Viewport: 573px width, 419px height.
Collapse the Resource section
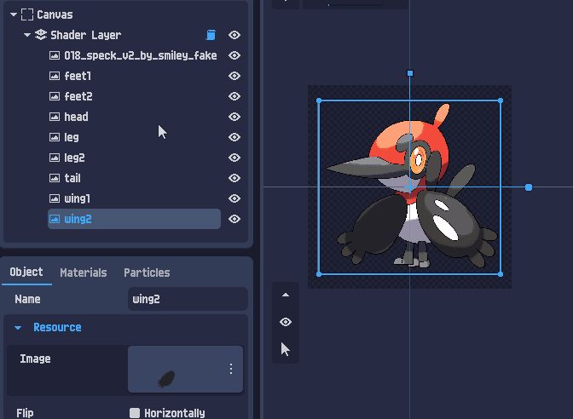point(18,328)
